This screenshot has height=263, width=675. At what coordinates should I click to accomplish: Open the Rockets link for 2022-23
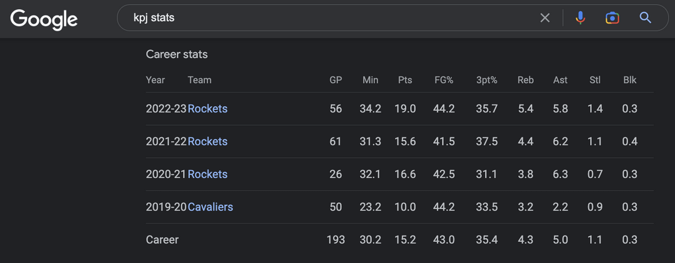tap(207, 109)
